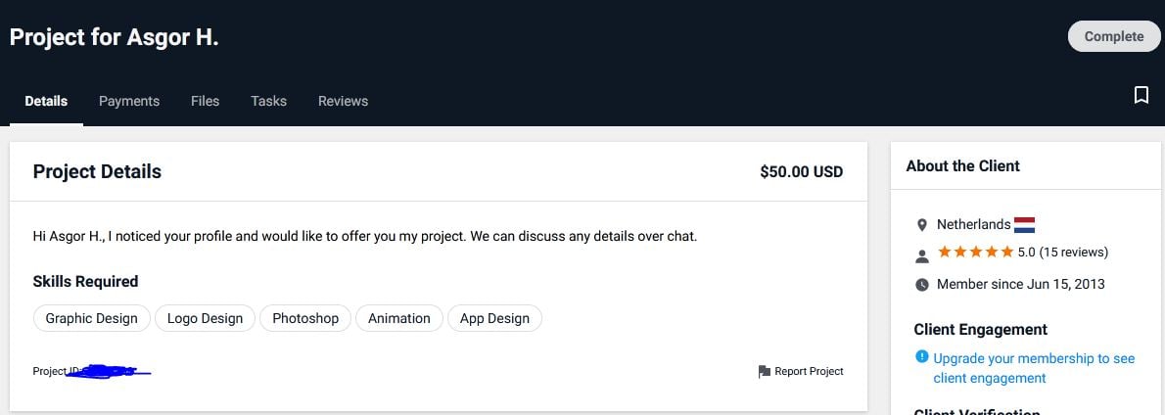Viewport: 1165px width, 415px height.
Task: Click the Report Project link text
Action: coord(809,371)
